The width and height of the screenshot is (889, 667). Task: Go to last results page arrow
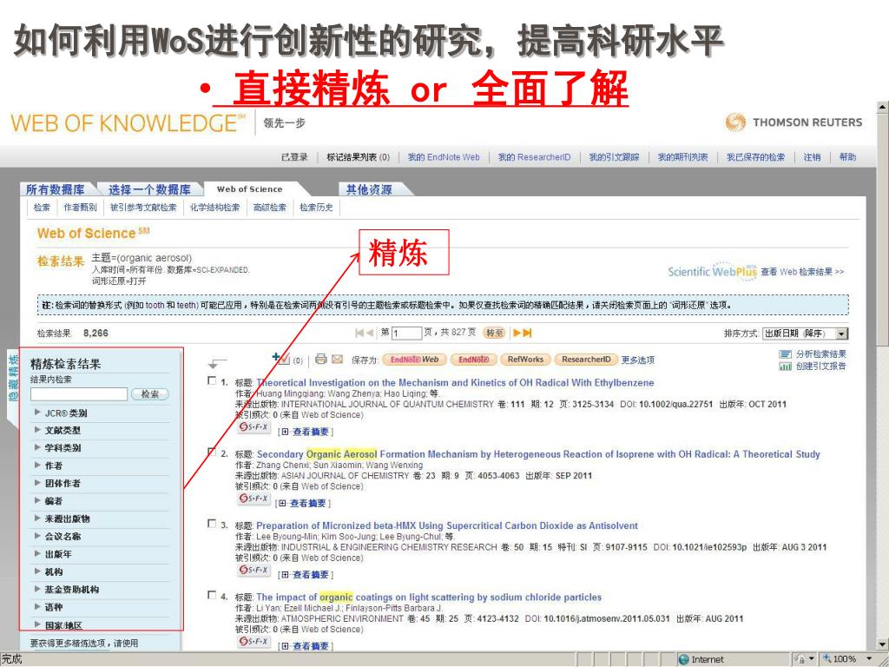coord(527,333)
